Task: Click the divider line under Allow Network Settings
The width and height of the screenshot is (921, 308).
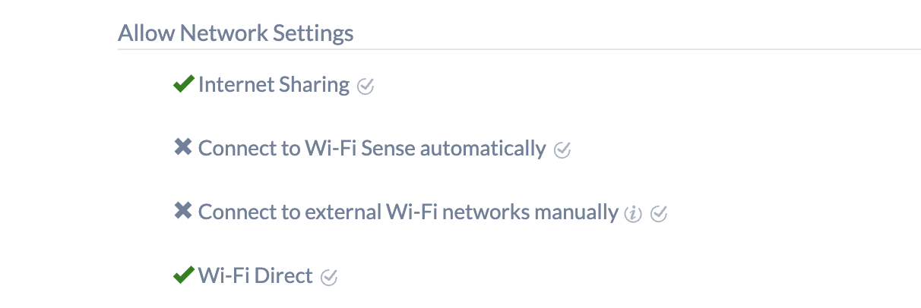Action: tap(519, 50)
